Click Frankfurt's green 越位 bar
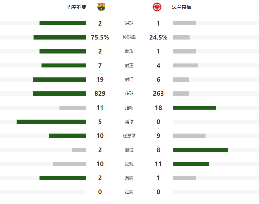The image size is (259, 204). [200, 150]
